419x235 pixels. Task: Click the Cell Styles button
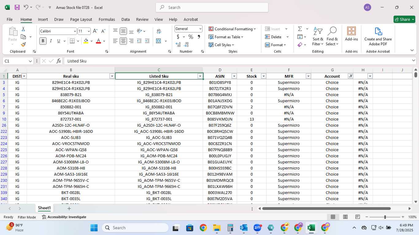point(222,45)
